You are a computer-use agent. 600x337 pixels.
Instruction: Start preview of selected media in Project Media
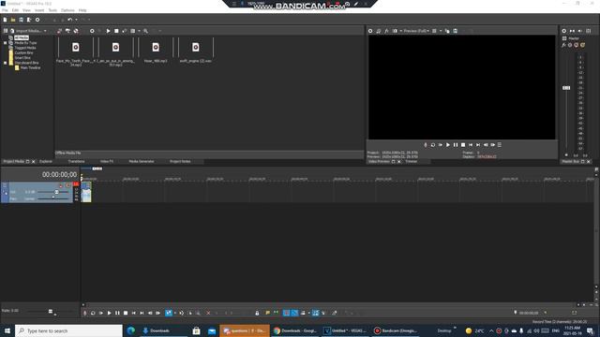point(109,31)
